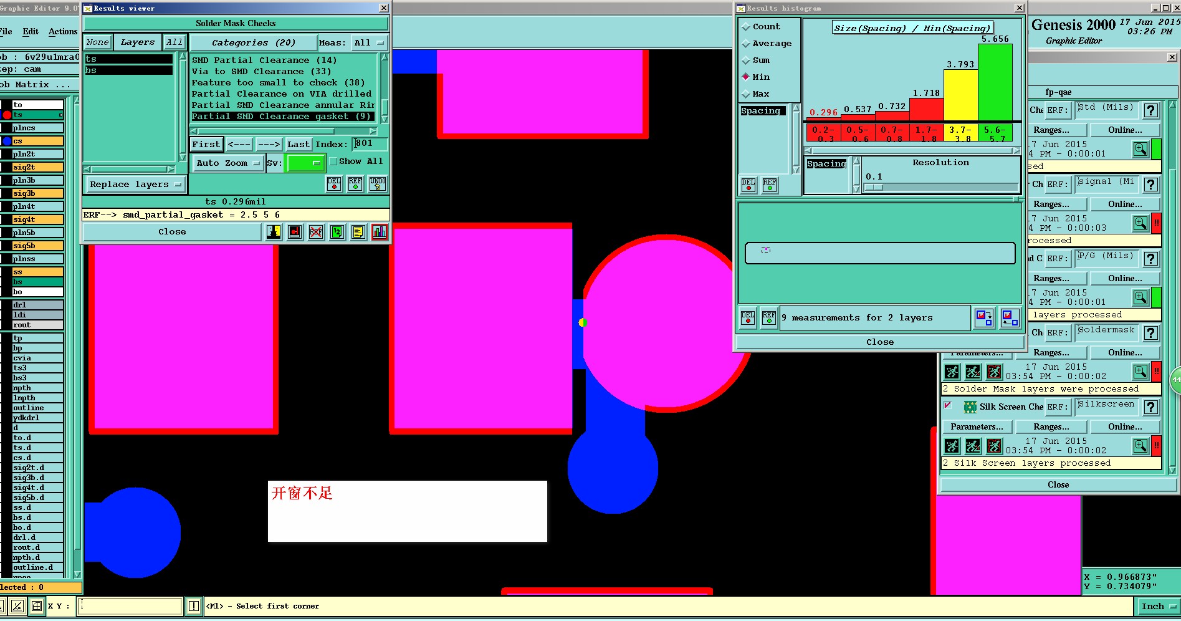Click the black and yellow silhouette icon
Viewport: 1181px width, 621px height.
(274, 232)
